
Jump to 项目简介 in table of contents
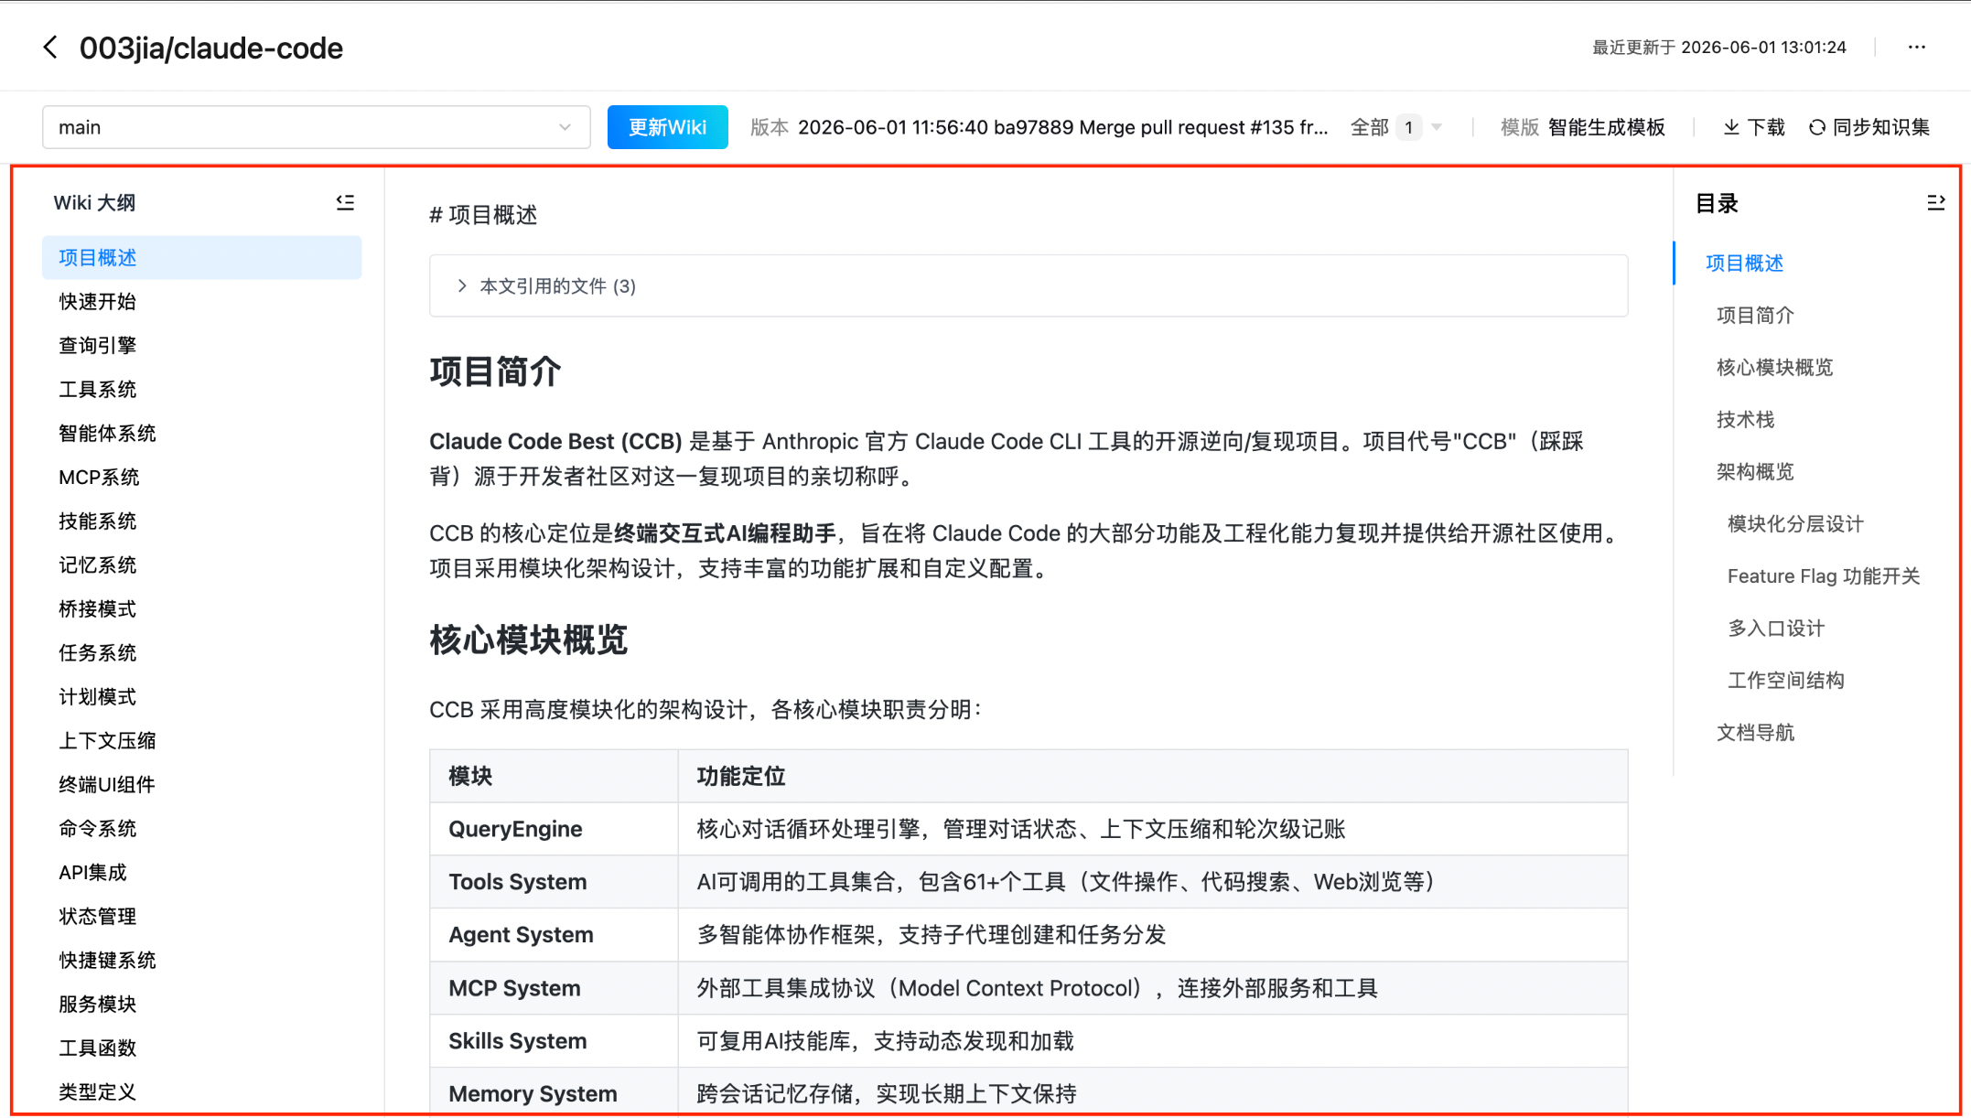pyautogui.click(x=1755, y=316)
